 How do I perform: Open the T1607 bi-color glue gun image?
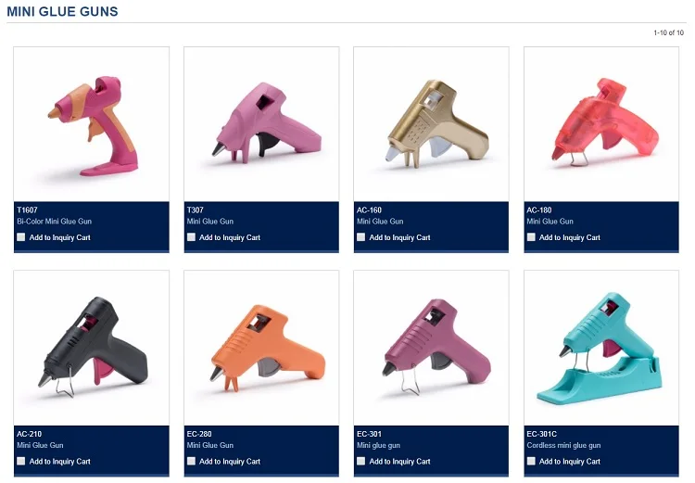tap(92, 124)
